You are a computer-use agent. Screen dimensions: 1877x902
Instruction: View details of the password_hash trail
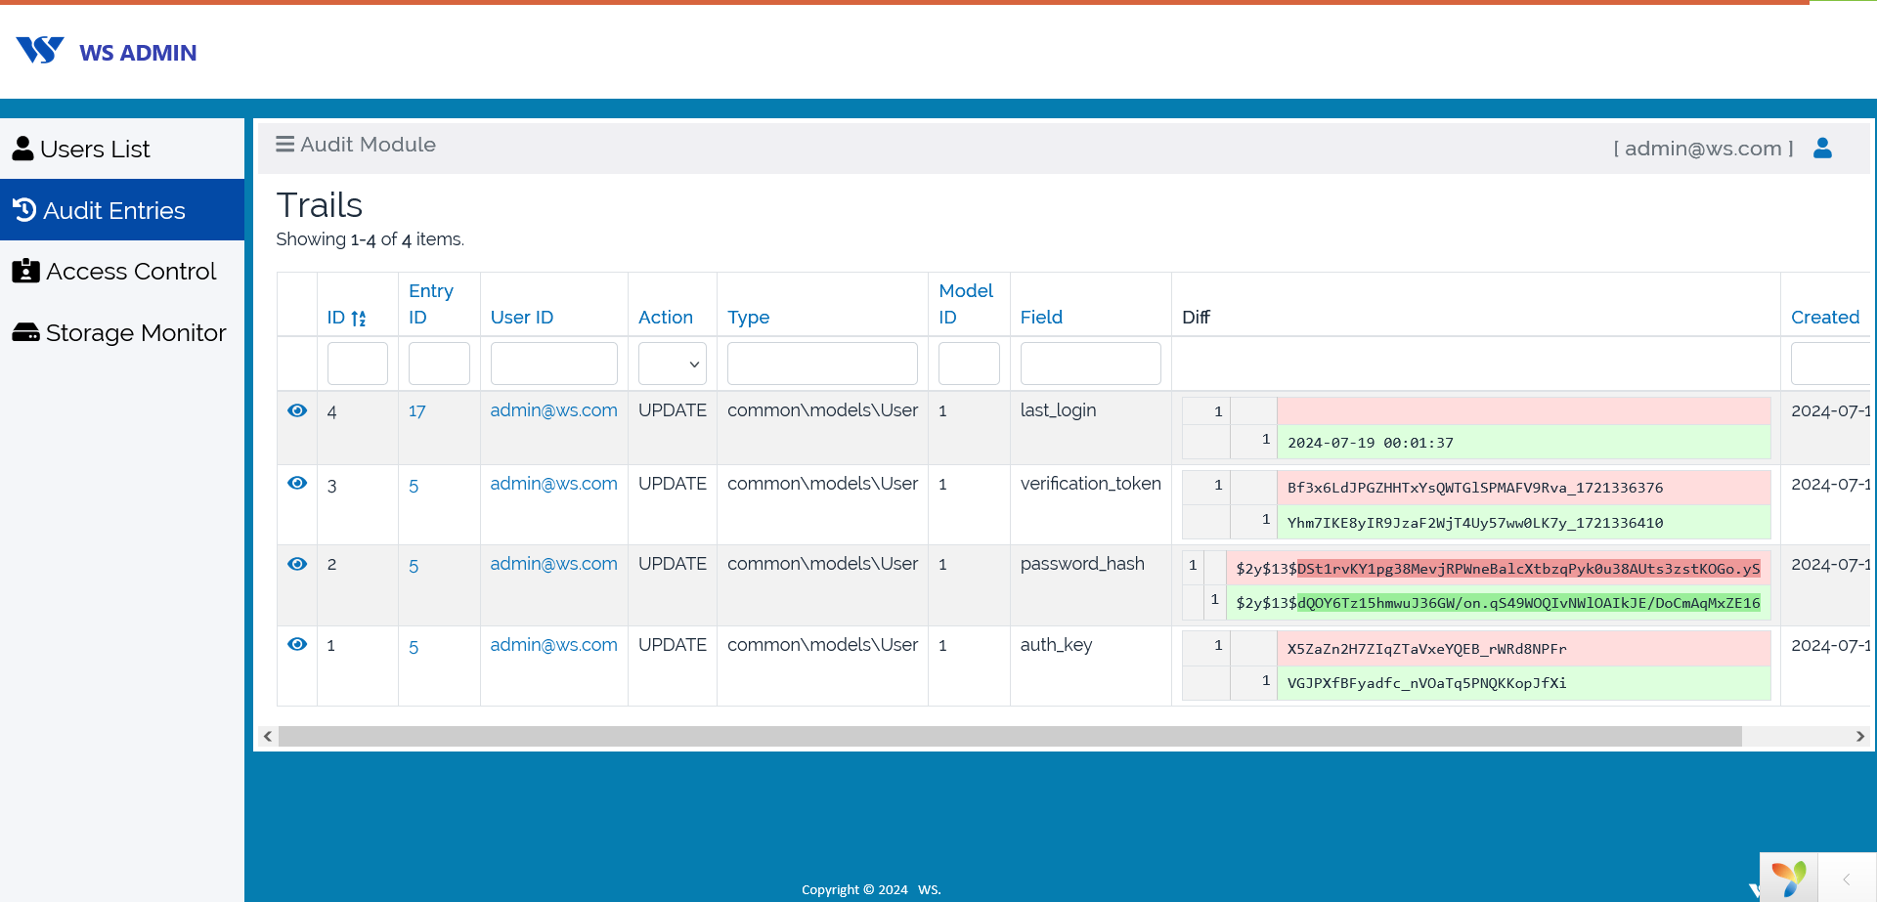pyautogui.click(x=297, y=565)
